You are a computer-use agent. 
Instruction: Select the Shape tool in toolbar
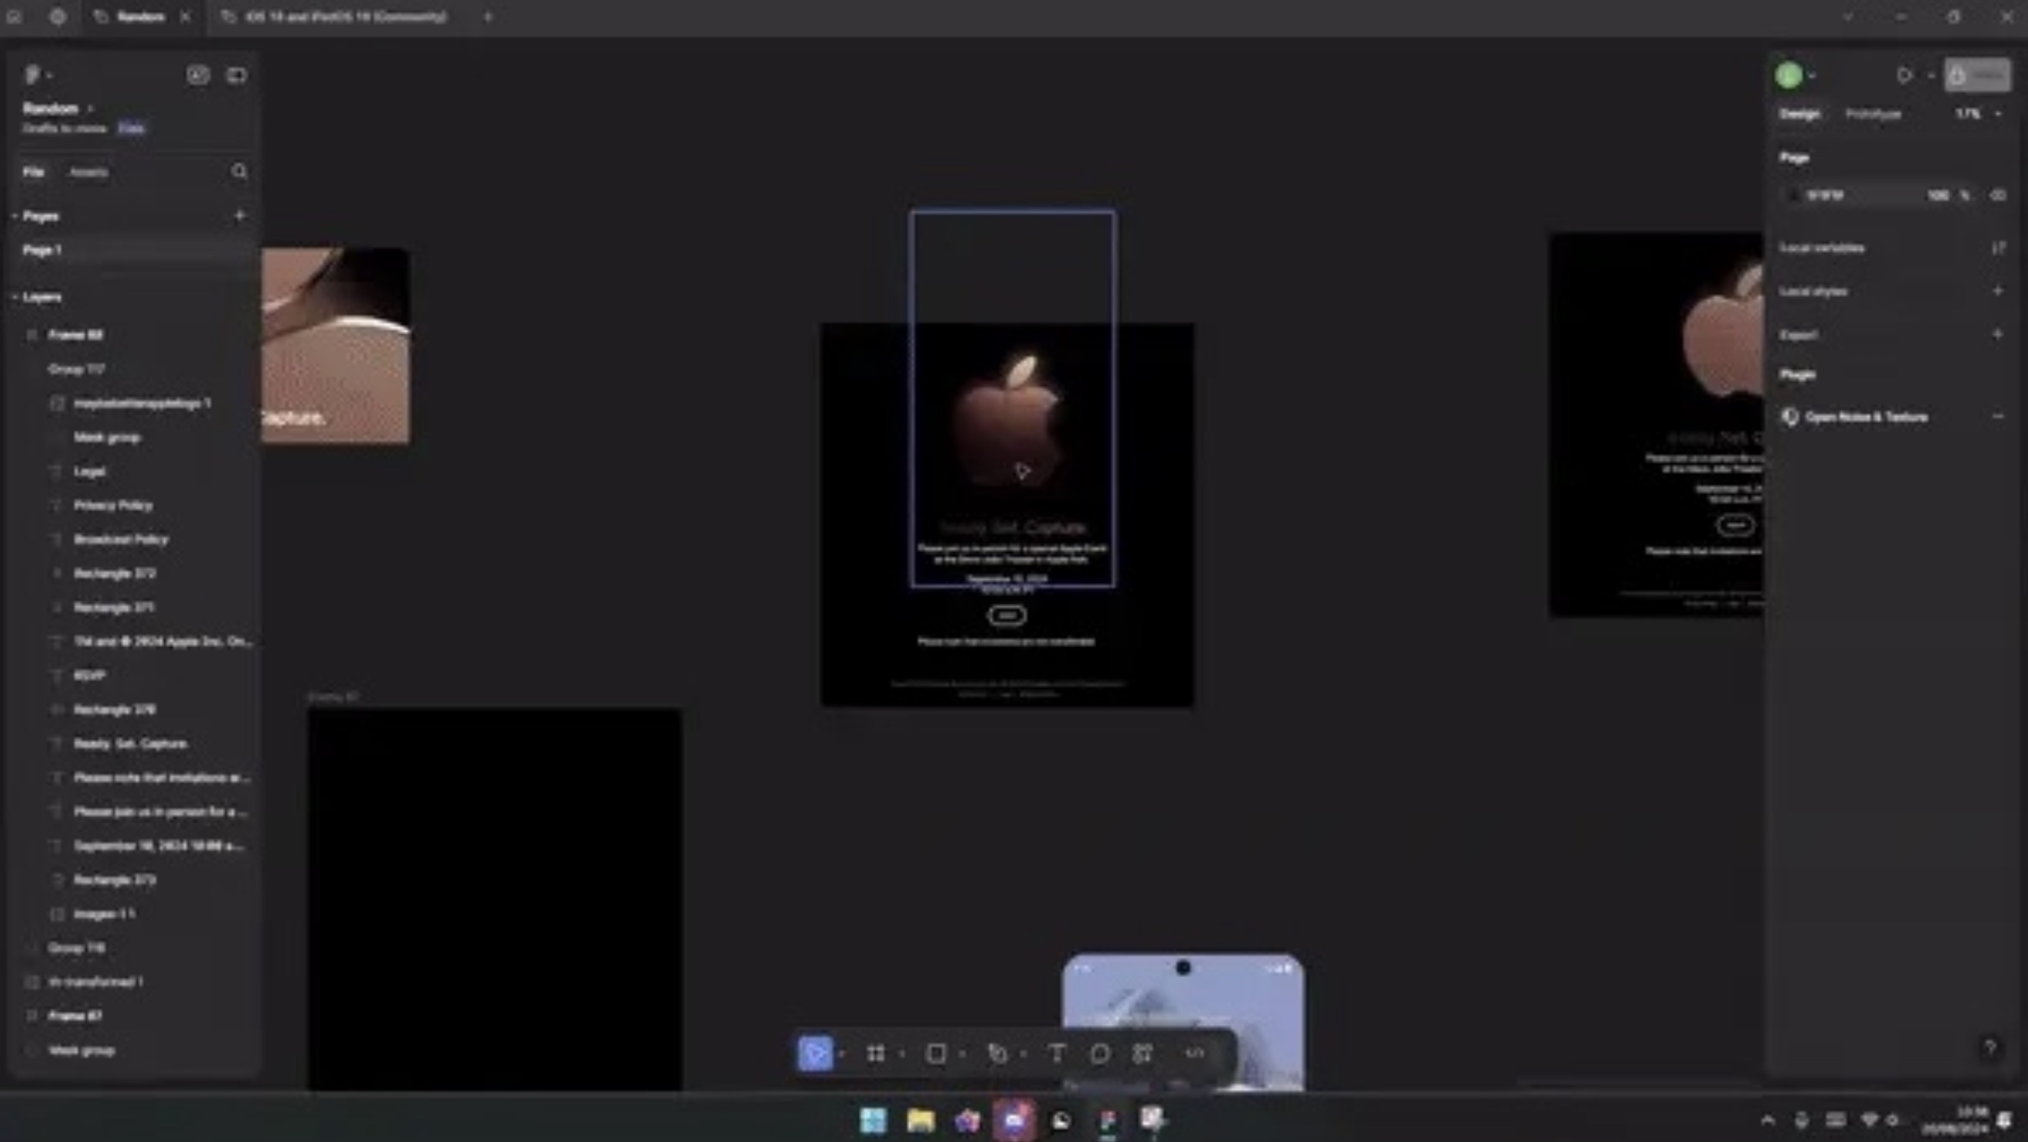pyautogui.click(x=936, y=1054)
